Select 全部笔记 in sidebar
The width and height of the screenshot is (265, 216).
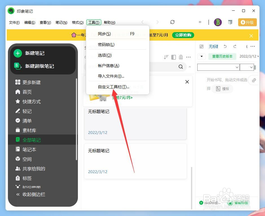pos(43,140)
